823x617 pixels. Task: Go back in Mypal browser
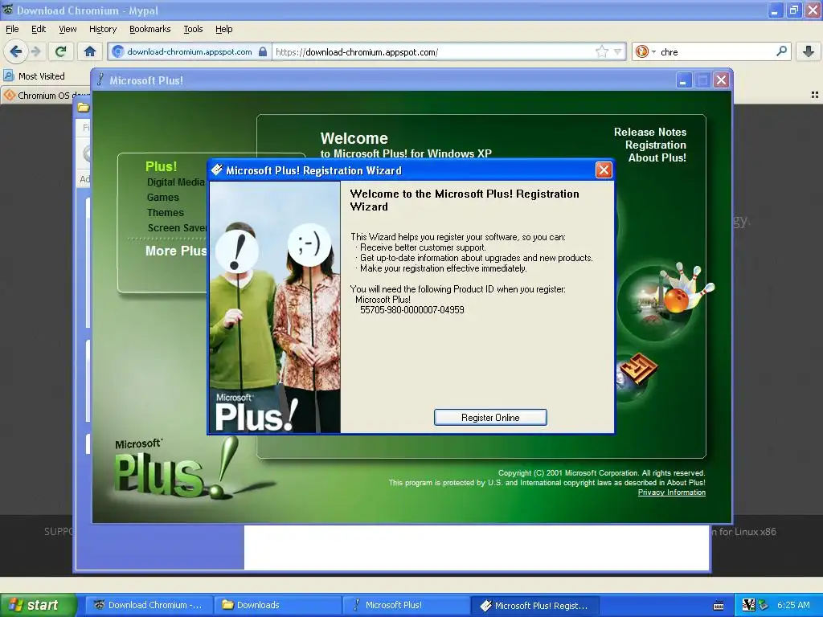point(16,51)
